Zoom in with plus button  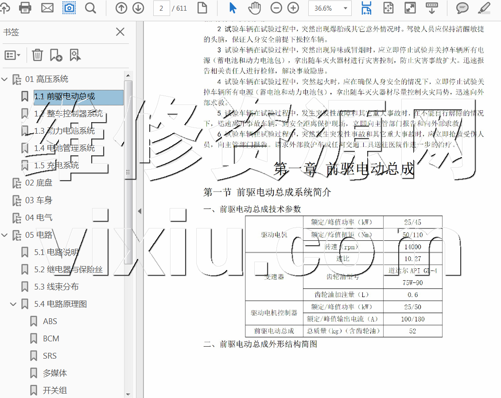coord(293,8)
